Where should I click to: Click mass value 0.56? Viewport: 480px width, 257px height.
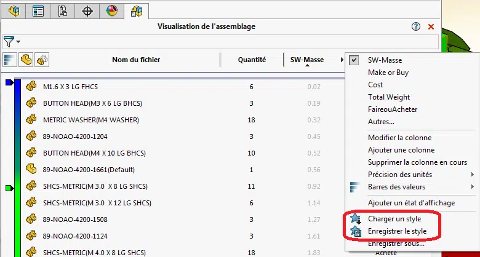[314, 170]
